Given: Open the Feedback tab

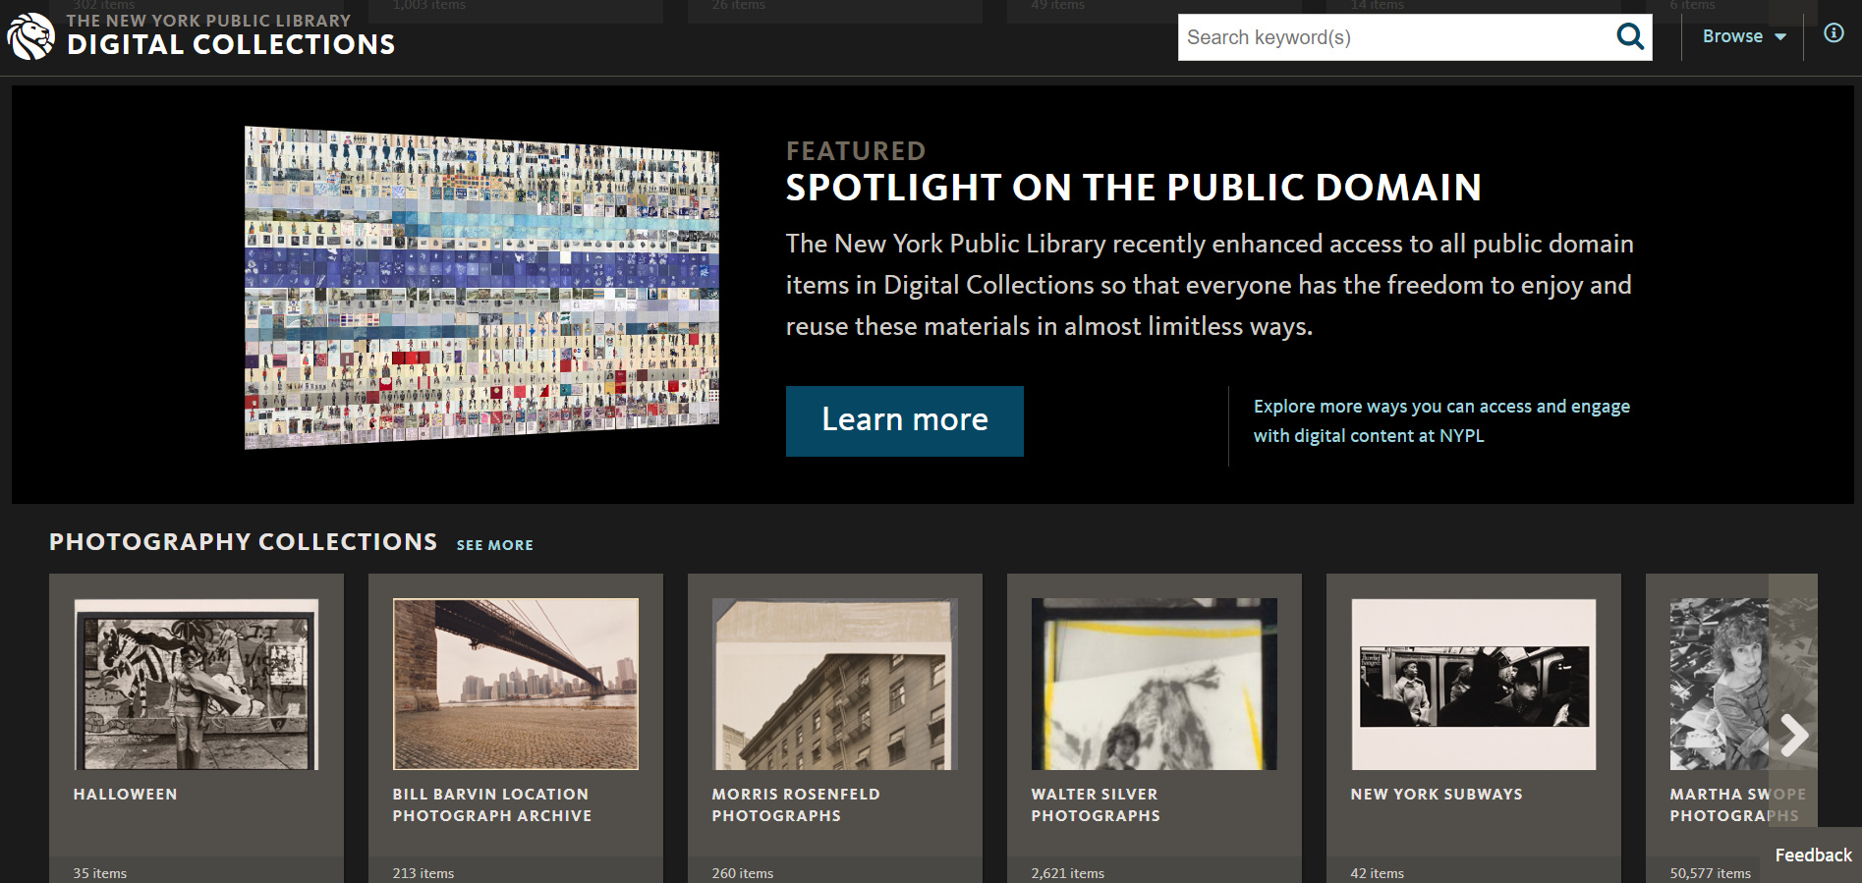Looking at the screenshot, I should point(1812,855).
